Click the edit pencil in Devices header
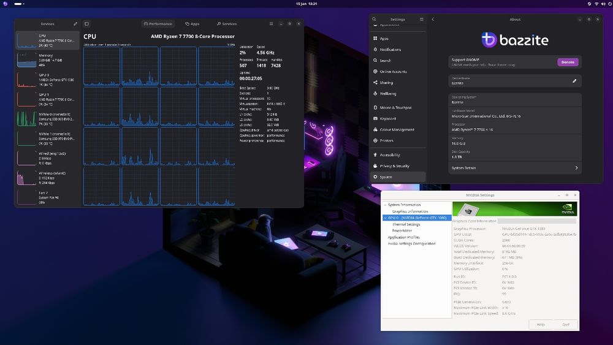Image resolution: width=613 pixels, height=345 pixels. click(x=75, y=24)
